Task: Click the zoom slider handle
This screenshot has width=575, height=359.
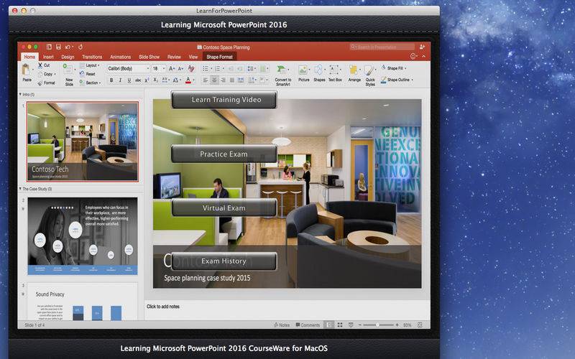Action: tap(377, 325)
